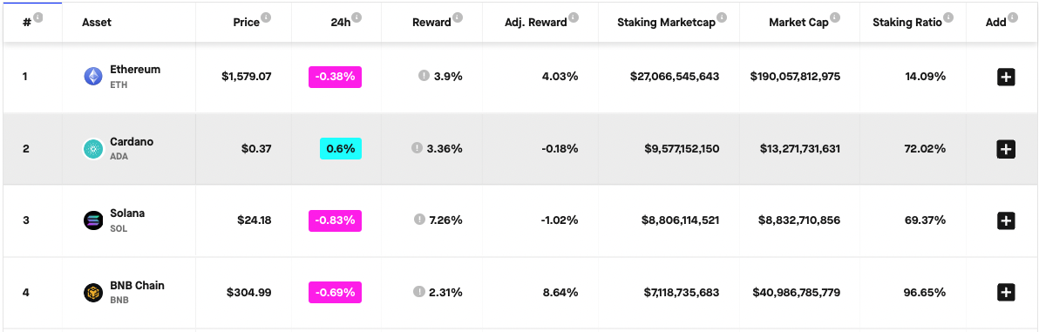Screen dimensions: 1039x332
Task: Click the Cardano ADA logo icon
Action: tap(92, 149)
